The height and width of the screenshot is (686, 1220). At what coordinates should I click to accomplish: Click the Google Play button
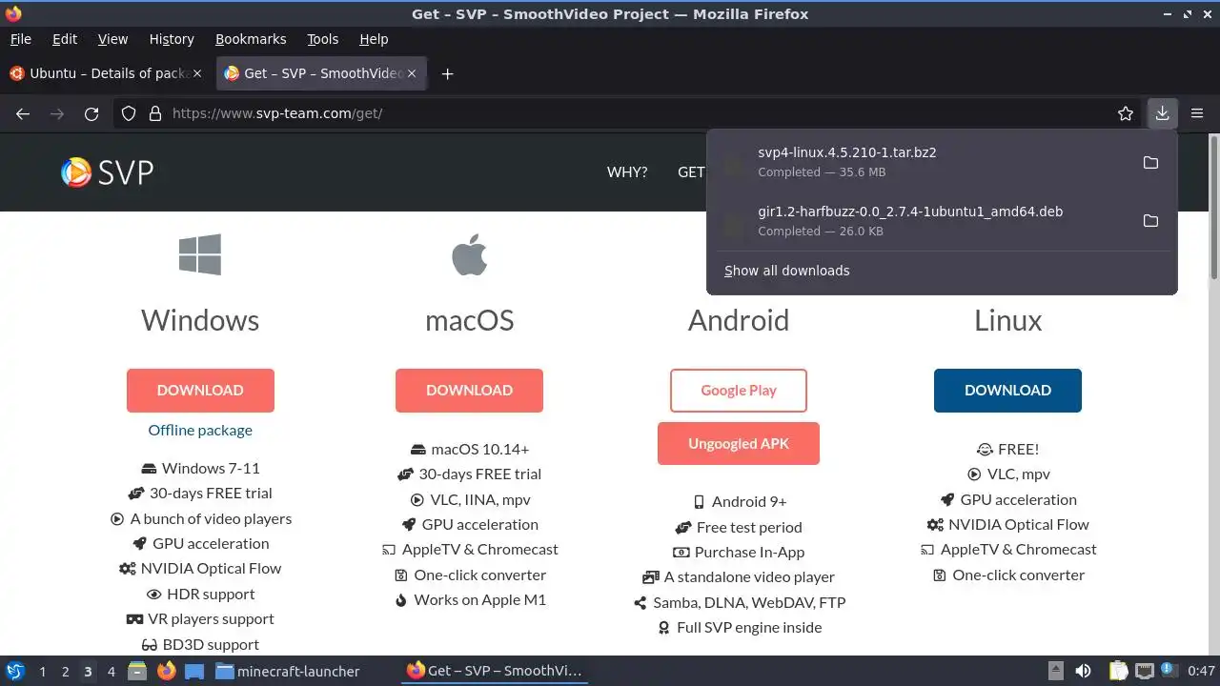point(739,391)
